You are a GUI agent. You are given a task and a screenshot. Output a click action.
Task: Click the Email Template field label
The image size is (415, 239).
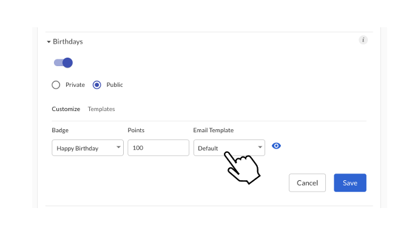click(x=214, y=130)
